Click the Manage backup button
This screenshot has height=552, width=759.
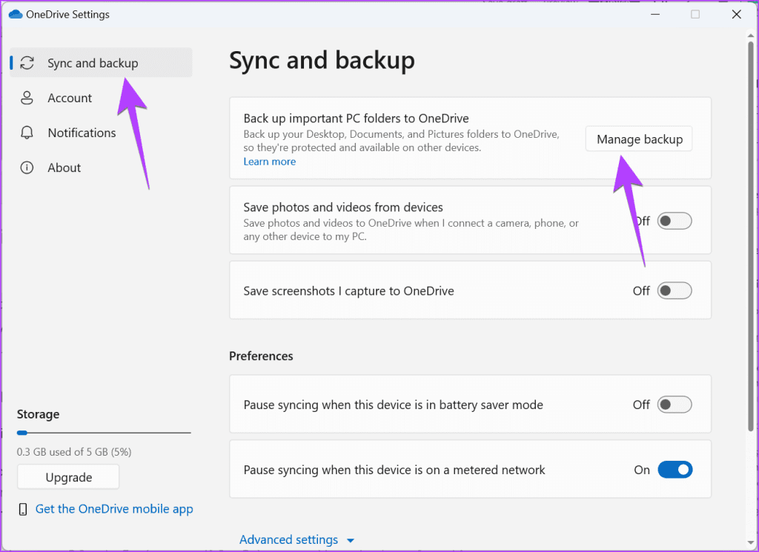click(x=639, y=139)
